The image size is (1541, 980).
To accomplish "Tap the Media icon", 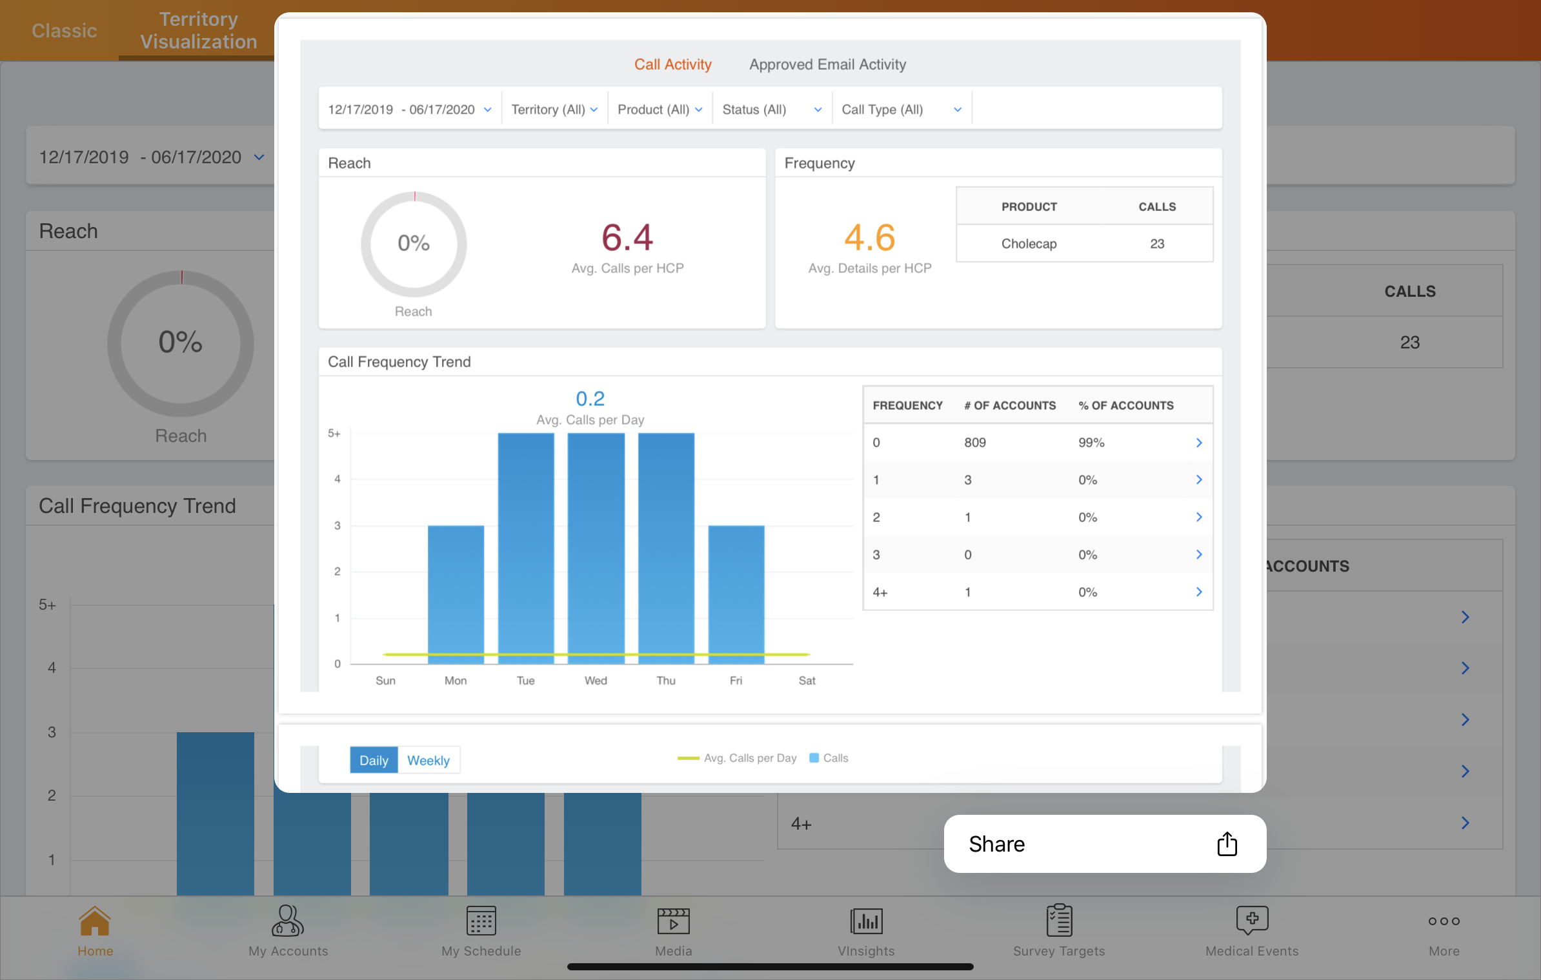I will click(x=673, y=921).
